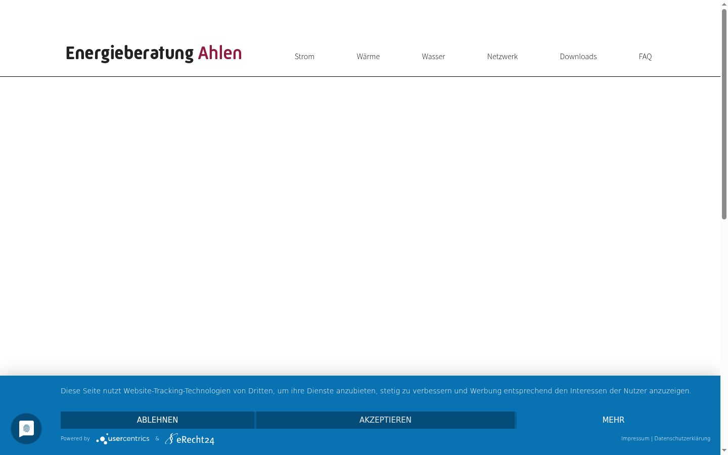This screenshot has width=728, height=455.
Task: Open the Netzwerk menu item
Action: [503, 57]
